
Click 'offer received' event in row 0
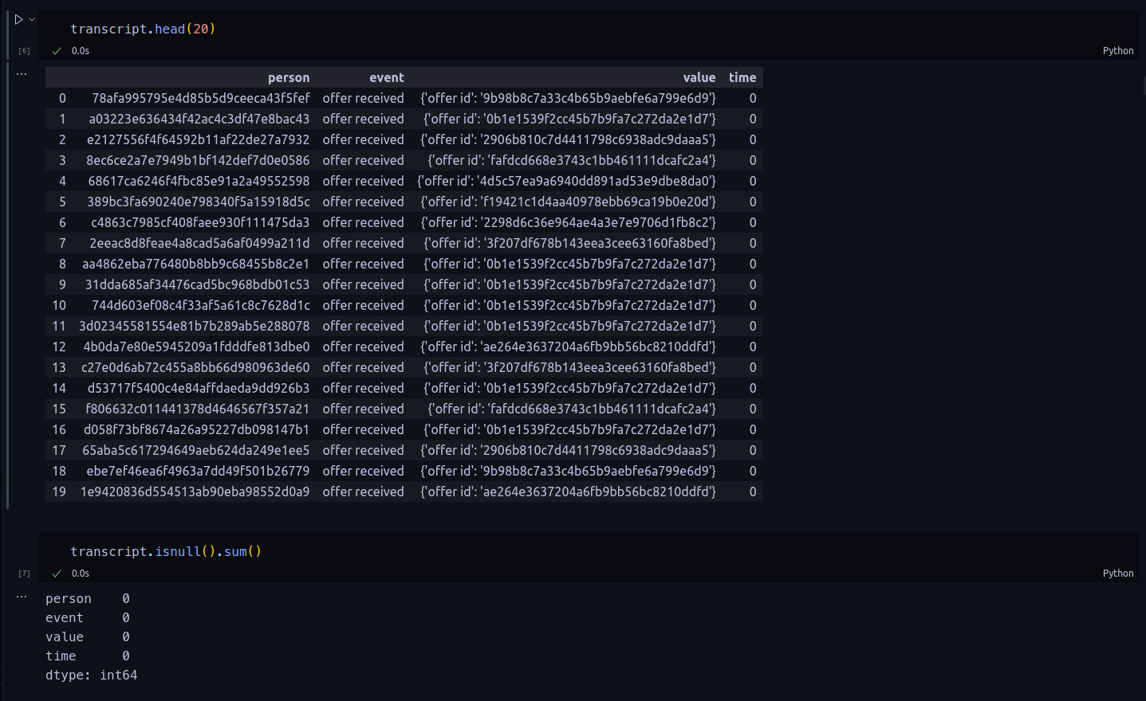(x=363, y=98)
